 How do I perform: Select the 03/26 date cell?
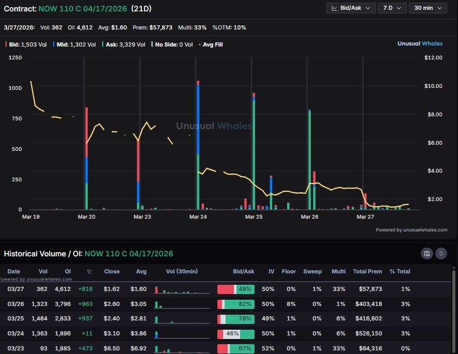[x=16, y=304]
